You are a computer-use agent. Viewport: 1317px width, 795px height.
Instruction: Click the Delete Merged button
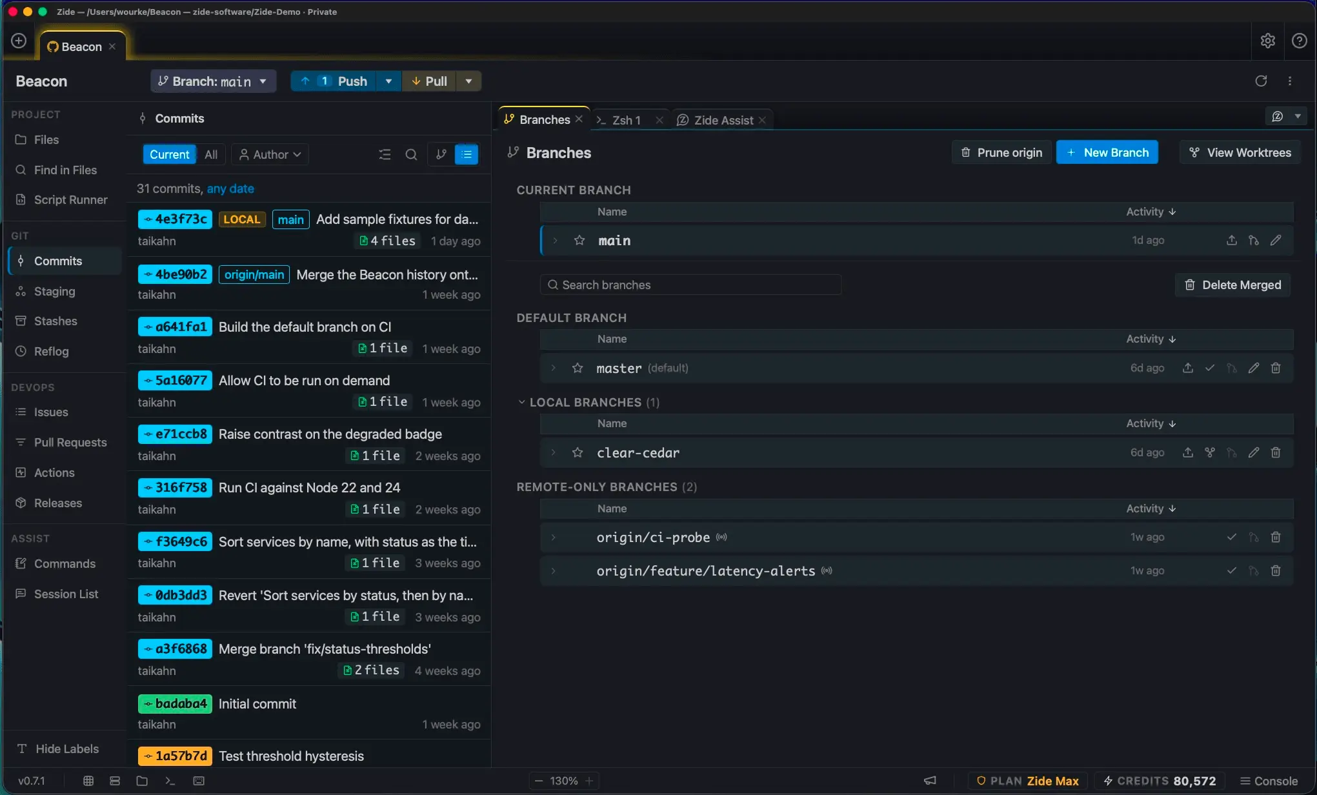[x=1232, y=285]
